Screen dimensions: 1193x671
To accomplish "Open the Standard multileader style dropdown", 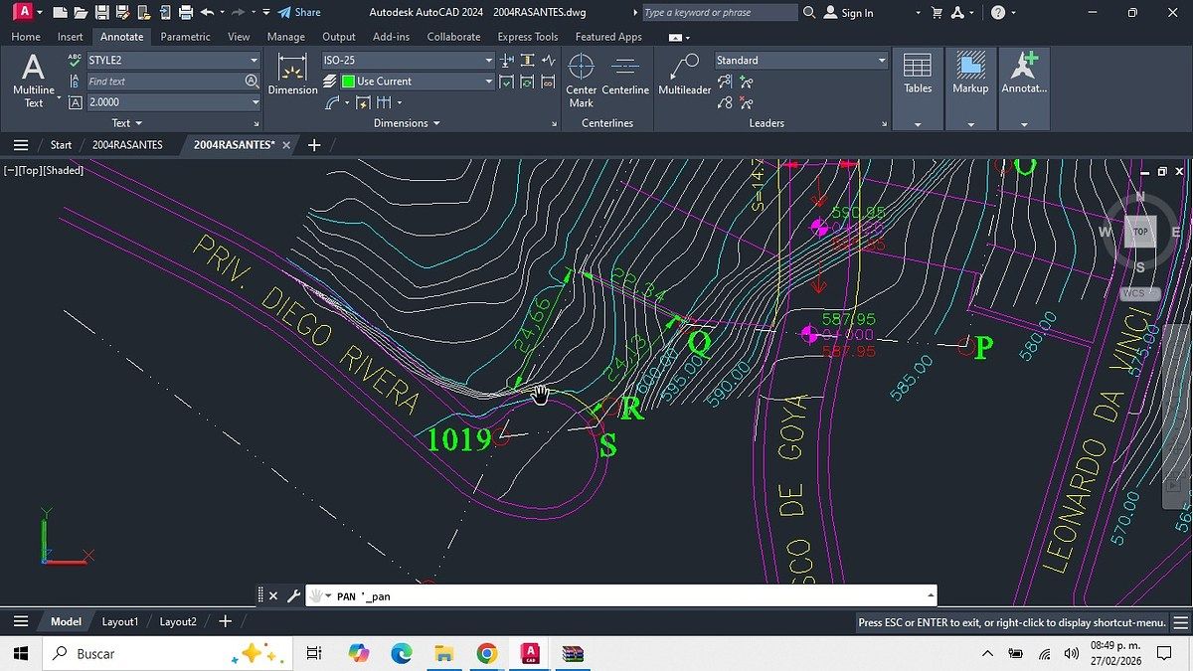I will (x=881, y=61).
